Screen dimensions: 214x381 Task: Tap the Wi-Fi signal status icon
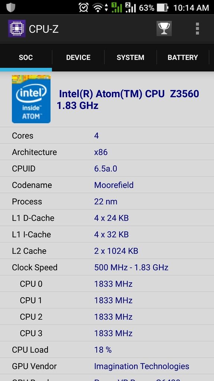pos(100,8)
